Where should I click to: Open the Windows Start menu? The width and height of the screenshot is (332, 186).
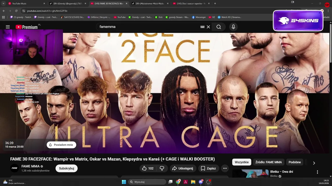[x=124, y=182]
